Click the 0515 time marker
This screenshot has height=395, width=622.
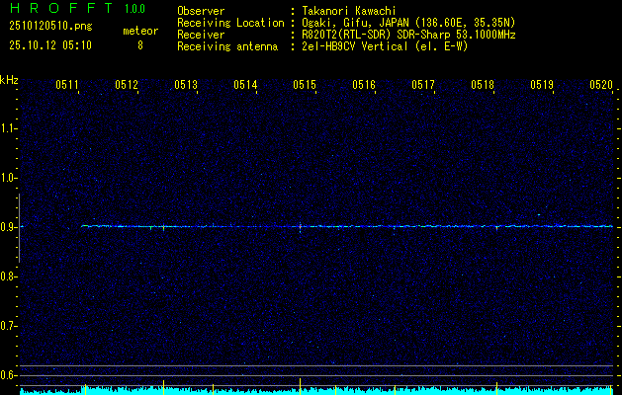305,84
